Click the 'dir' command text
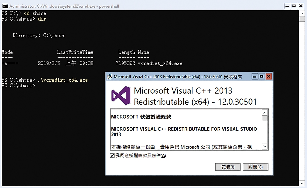The height and width of the screenshot is (188, 307). point(42,19)
